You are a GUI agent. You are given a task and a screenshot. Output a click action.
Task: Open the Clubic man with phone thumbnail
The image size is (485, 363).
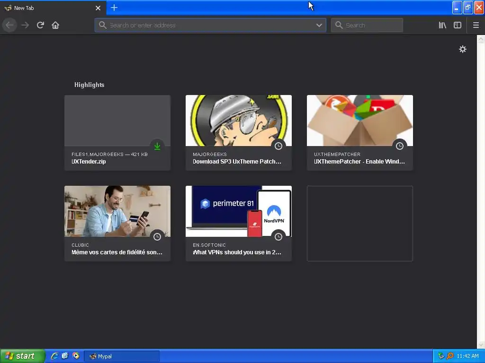point(117,211)
